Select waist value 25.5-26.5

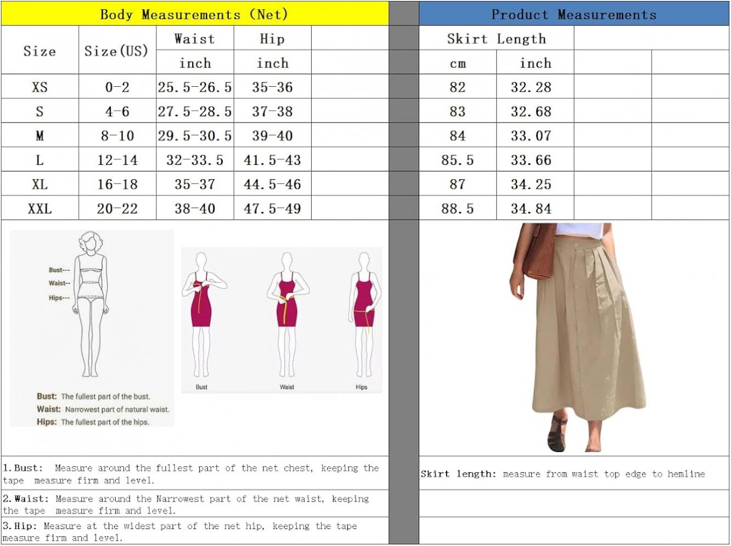[195, 87]
